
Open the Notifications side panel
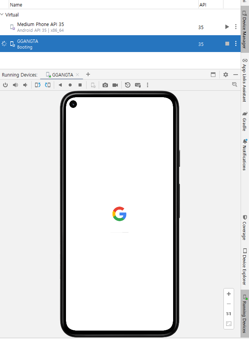click(x=245, y=155)
